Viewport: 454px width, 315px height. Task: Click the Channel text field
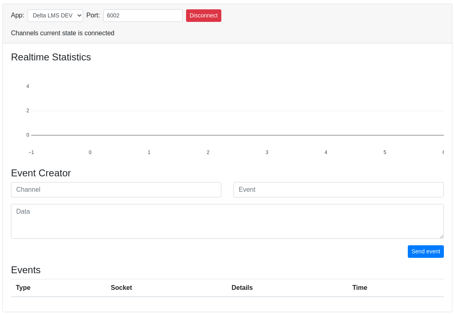pyautogui.click(x=116, y=189)
